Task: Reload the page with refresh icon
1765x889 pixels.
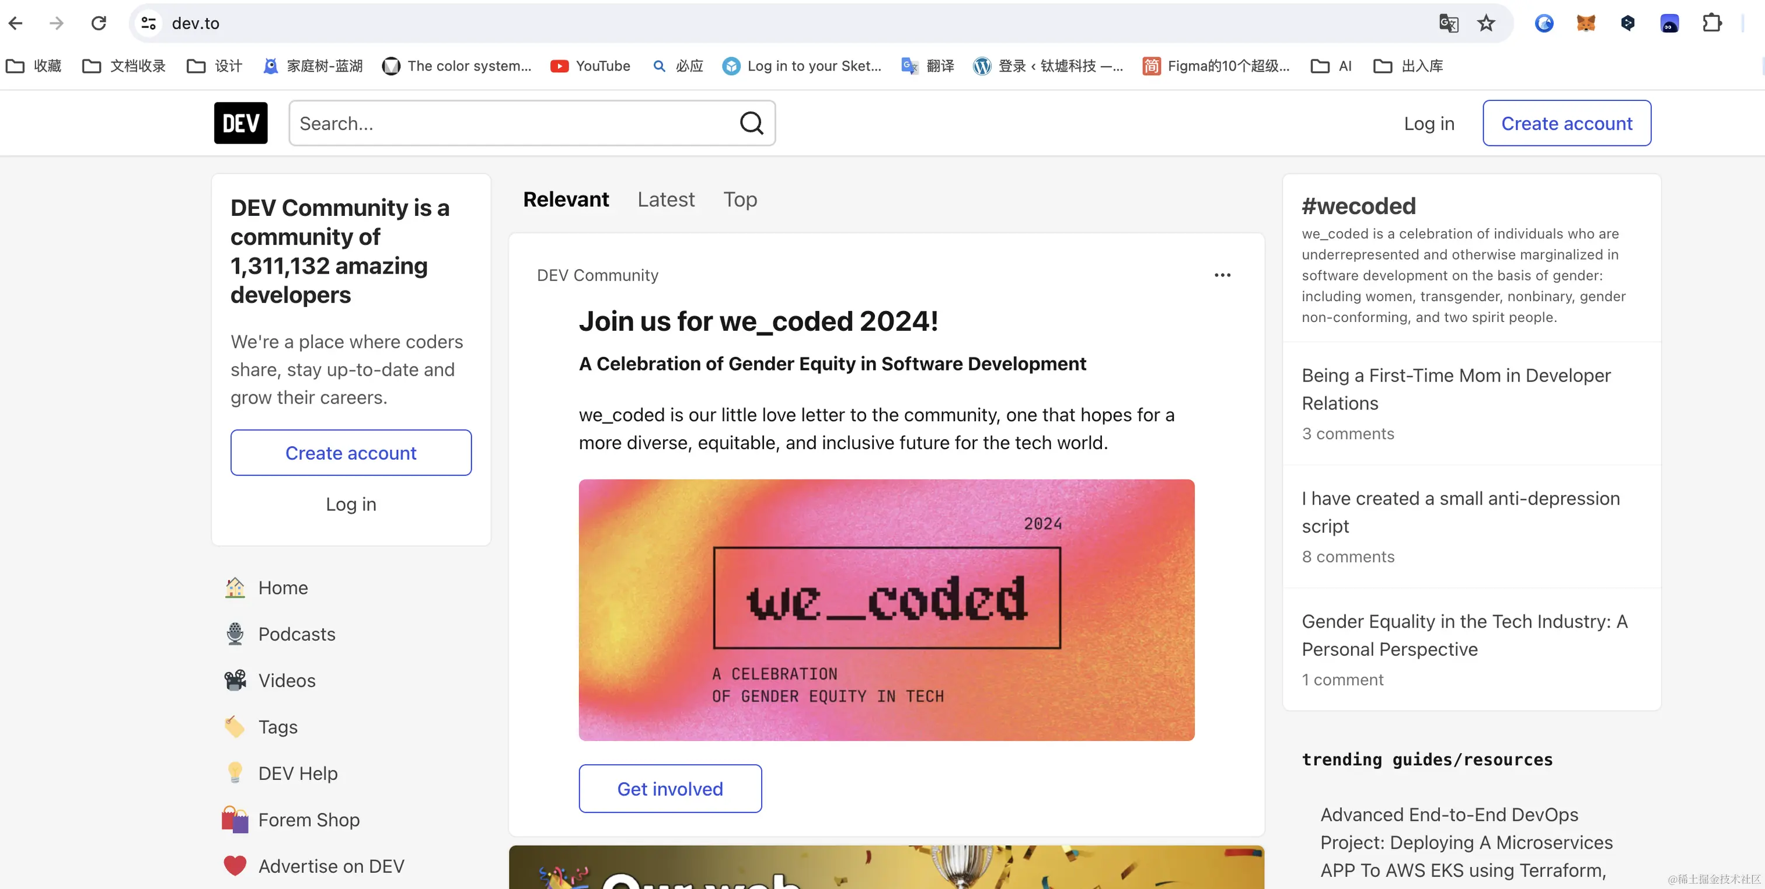Action: [99, 23]
